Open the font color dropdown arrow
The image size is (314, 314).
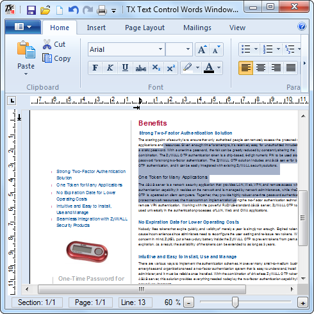(x=219, y=68)
